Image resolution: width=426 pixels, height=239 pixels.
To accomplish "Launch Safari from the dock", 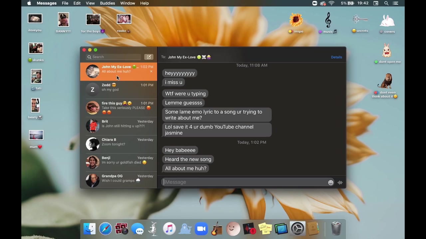I will click(106, 229).
